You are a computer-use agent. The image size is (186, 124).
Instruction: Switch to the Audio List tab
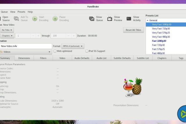coord(101,58)
